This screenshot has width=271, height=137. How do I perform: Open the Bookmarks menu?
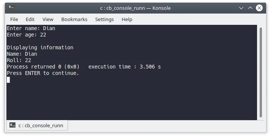click(x=74, y=19)
